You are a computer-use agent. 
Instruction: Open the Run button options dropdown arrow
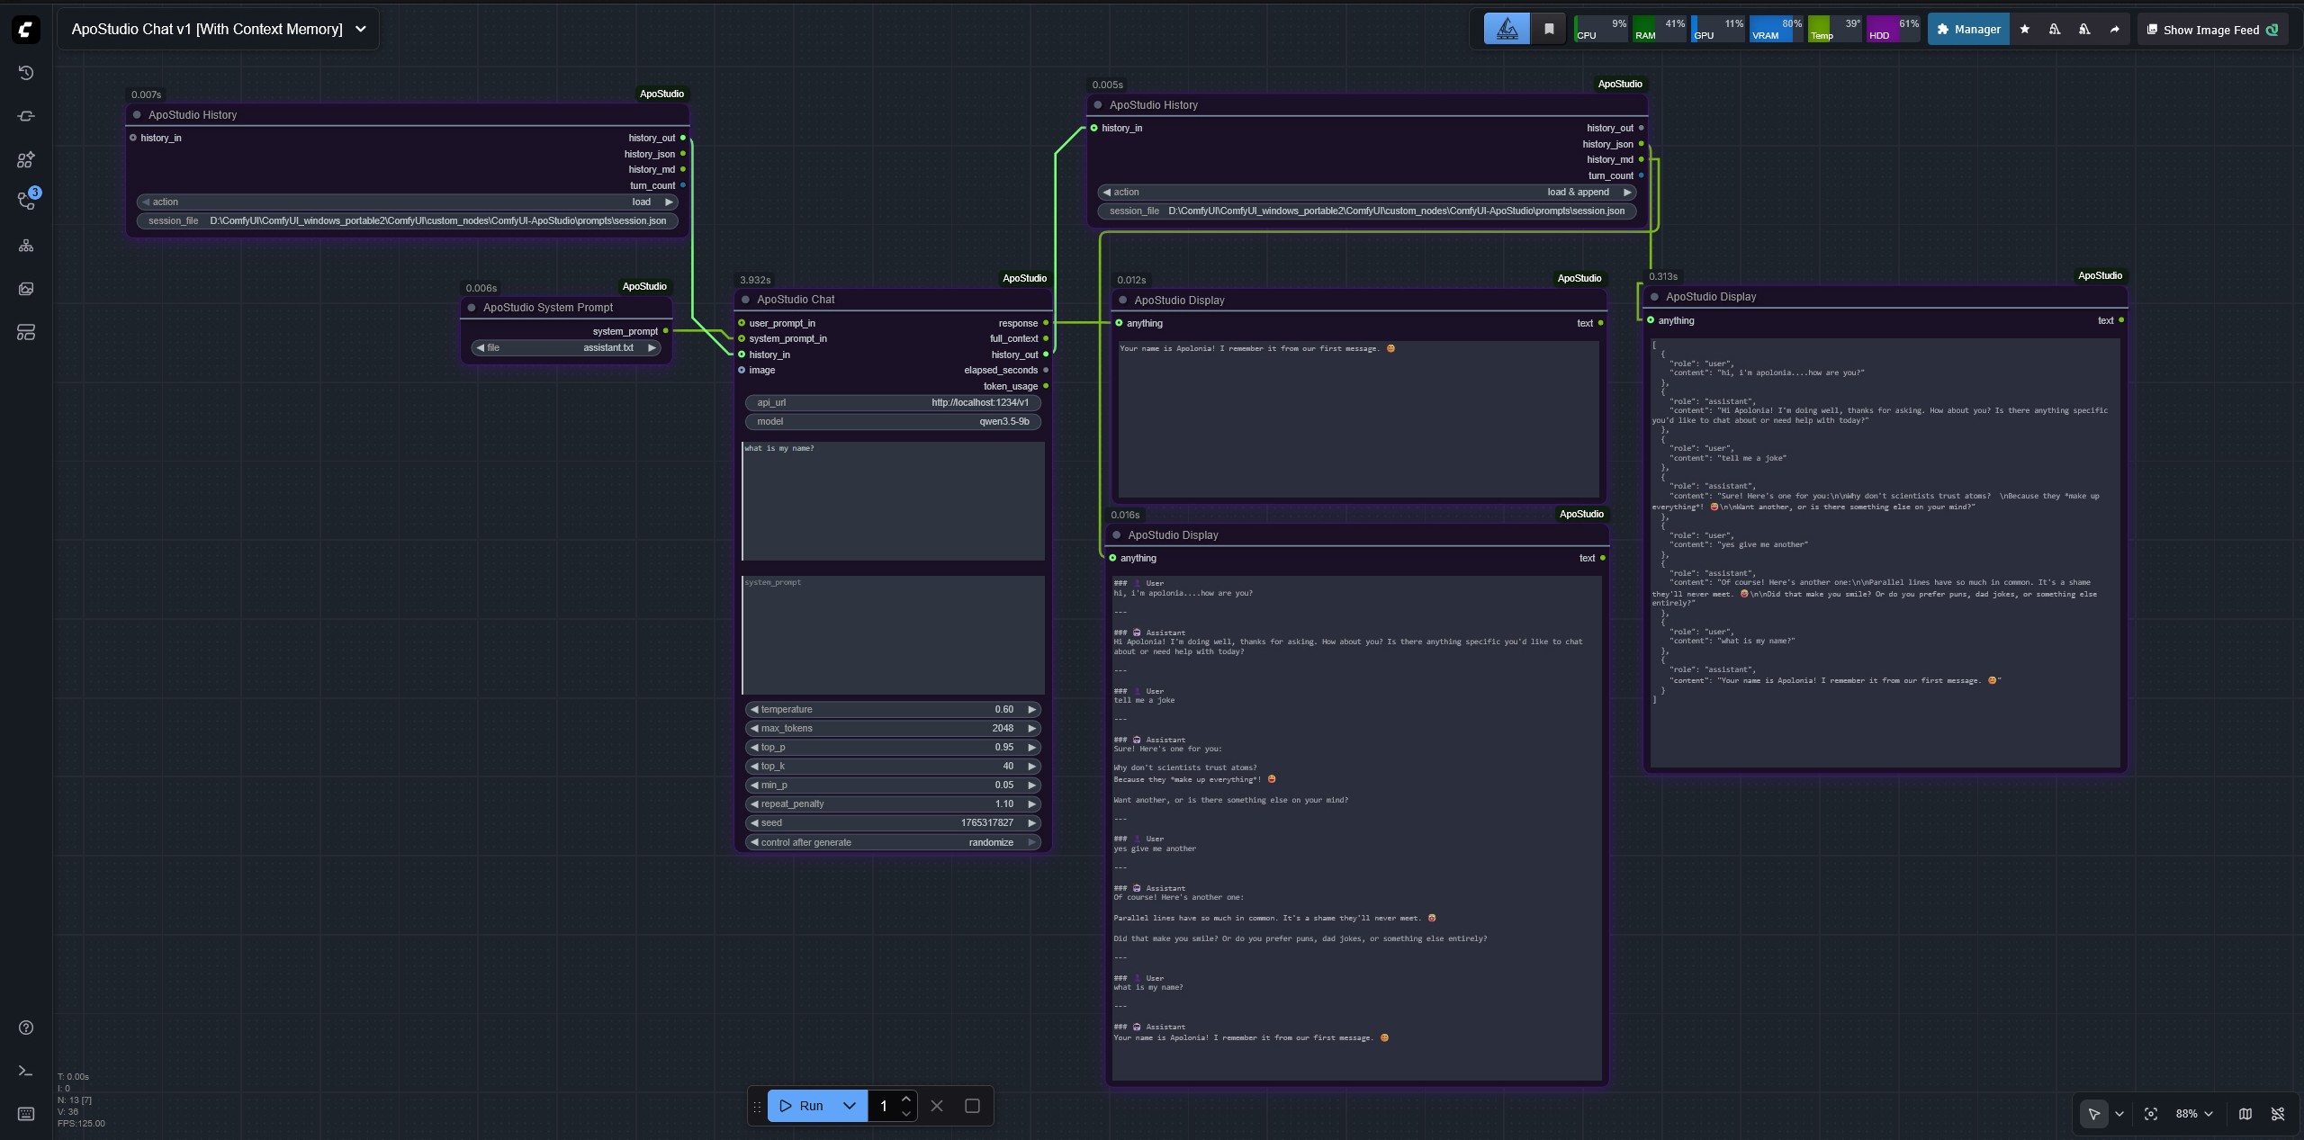point(849,1106)
